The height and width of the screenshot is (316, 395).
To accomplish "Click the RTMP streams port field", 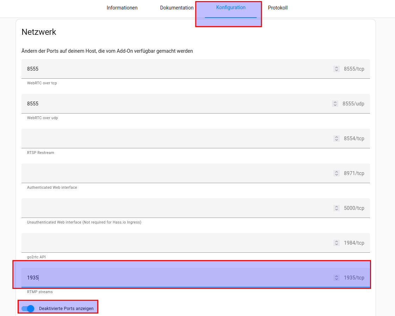I will [176, 278].
